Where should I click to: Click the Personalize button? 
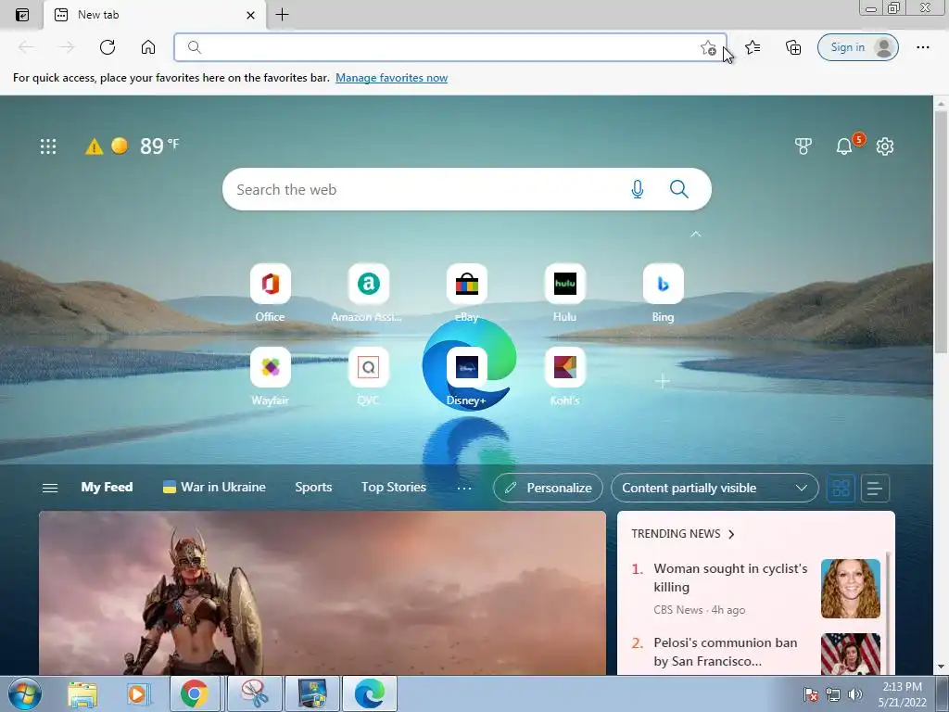tap(548, 488)
